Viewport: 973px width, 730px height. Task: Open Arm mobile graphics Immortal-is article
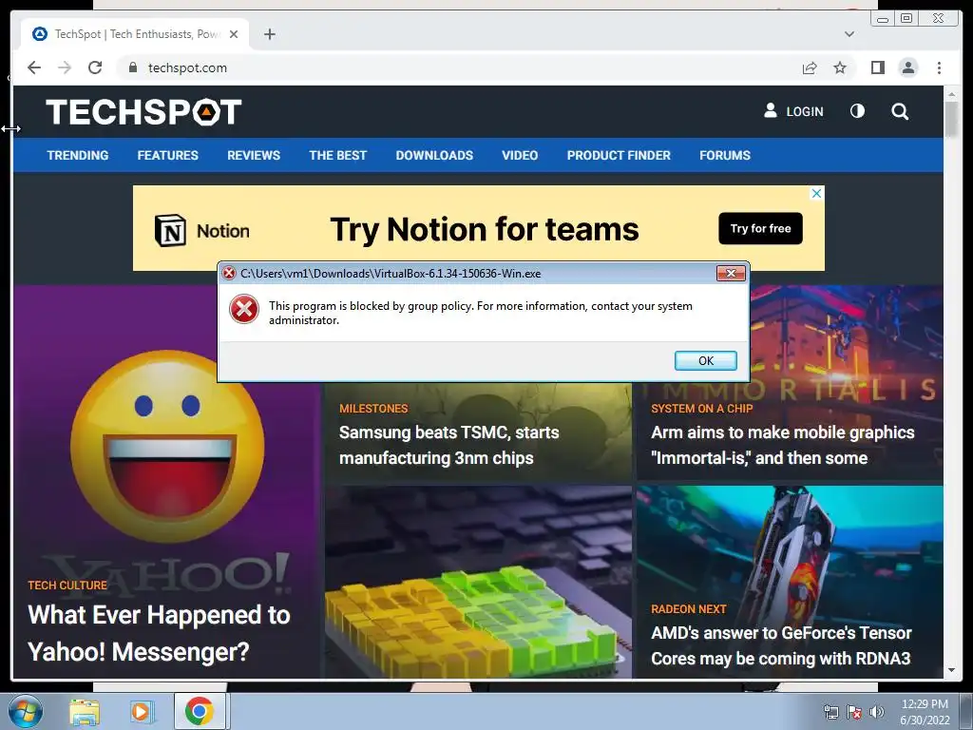783,445
